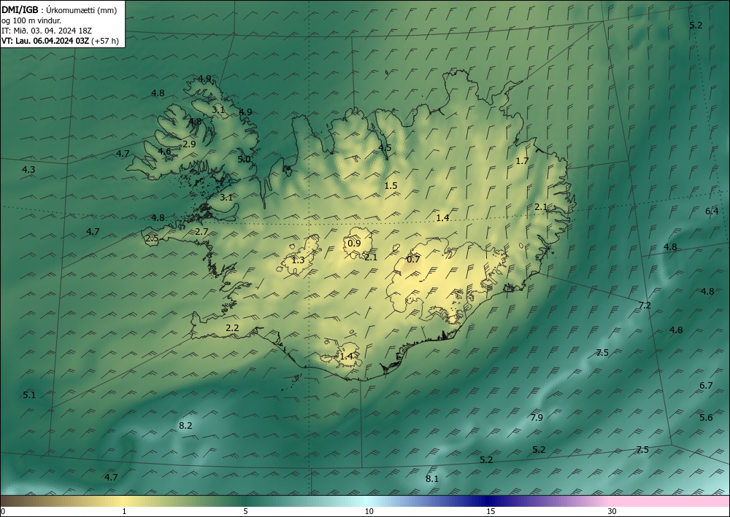Click the '4.5' value on the north coast

click(385, 148)
